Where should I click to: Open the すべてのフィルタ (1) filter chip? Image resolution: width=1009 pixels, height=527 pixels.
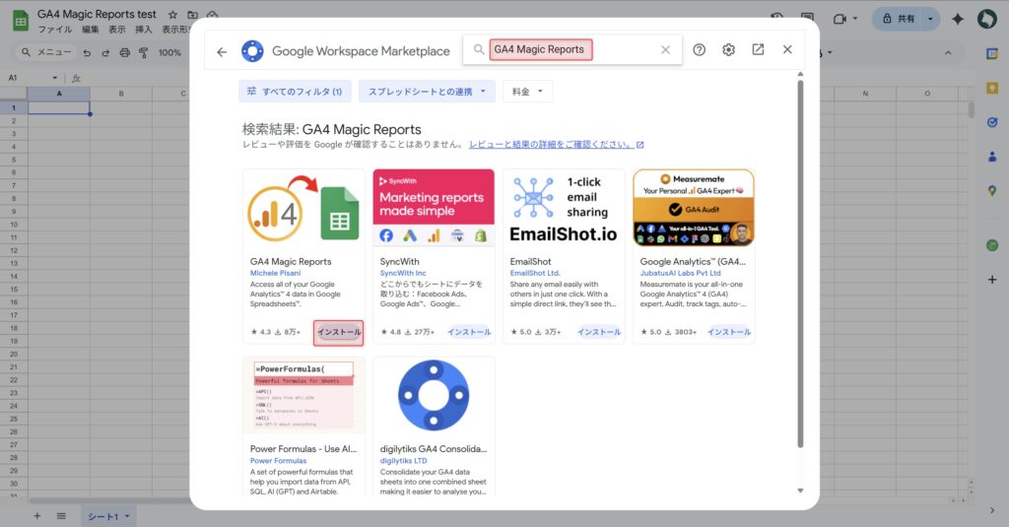coord(295,92)
